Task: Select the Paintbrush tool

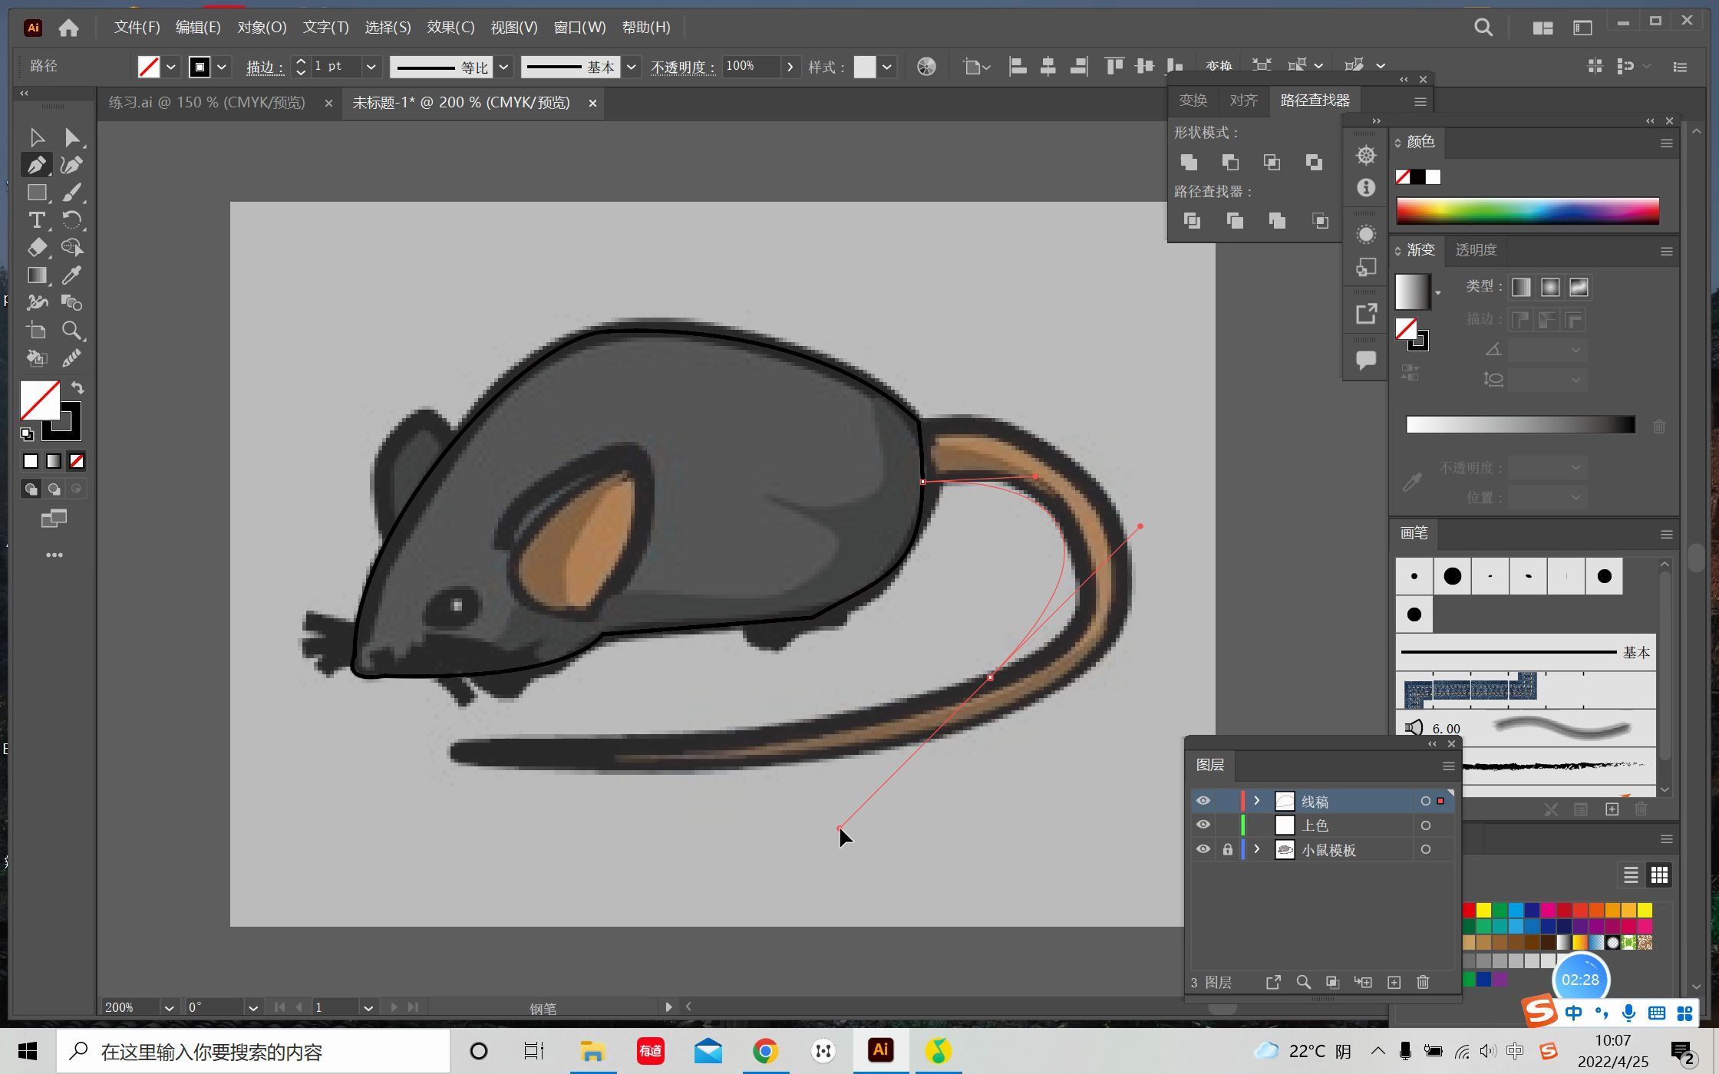Action: [x=72, y=193]
